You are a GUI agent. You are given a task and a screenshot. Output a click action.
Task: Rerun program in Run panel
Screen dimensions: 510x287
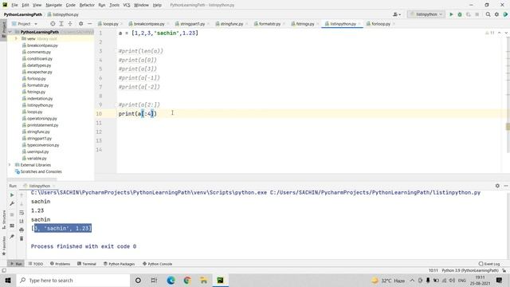(x=12, y=195)
